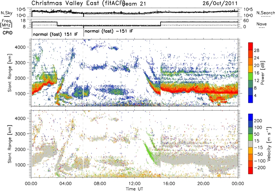Select the 'N.Sky' axis label
Viewport: 275px width, 191px height.
[x=7, y=13]
